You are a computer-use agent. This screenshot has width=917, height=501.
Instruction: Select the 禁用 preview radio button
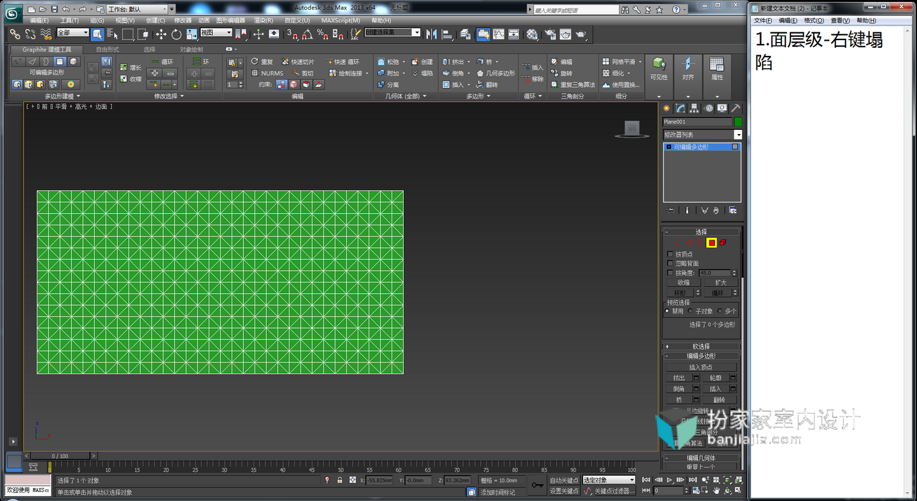(x=667, y=312)
